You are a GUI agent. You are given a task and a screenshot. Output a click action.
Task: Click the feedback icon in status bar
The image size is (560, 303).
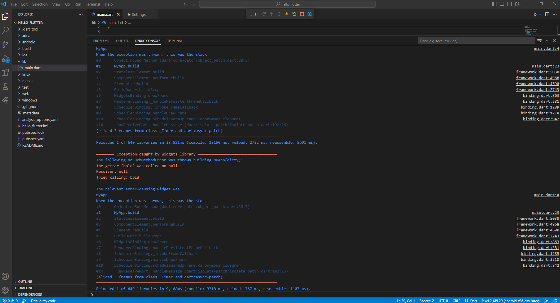coord(547,301)
